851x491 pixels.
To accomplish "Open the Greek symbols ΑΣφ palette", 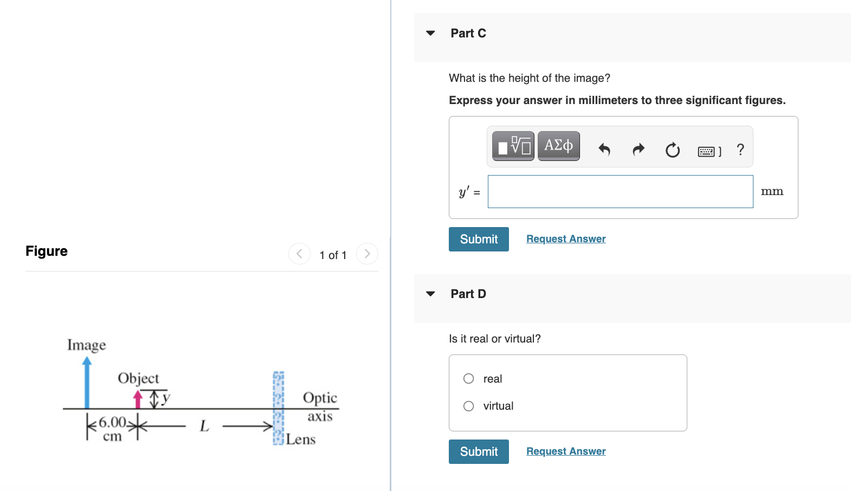I will (558, 145).
